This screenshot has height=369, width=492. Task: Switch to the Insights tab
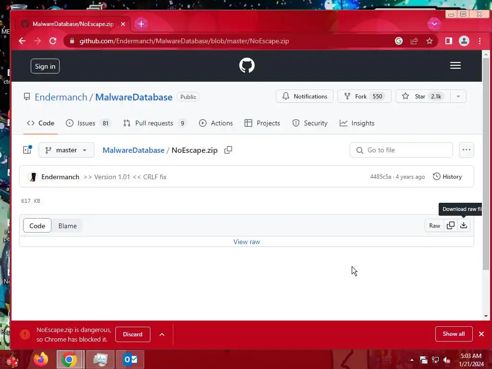(x=357, y=123)
